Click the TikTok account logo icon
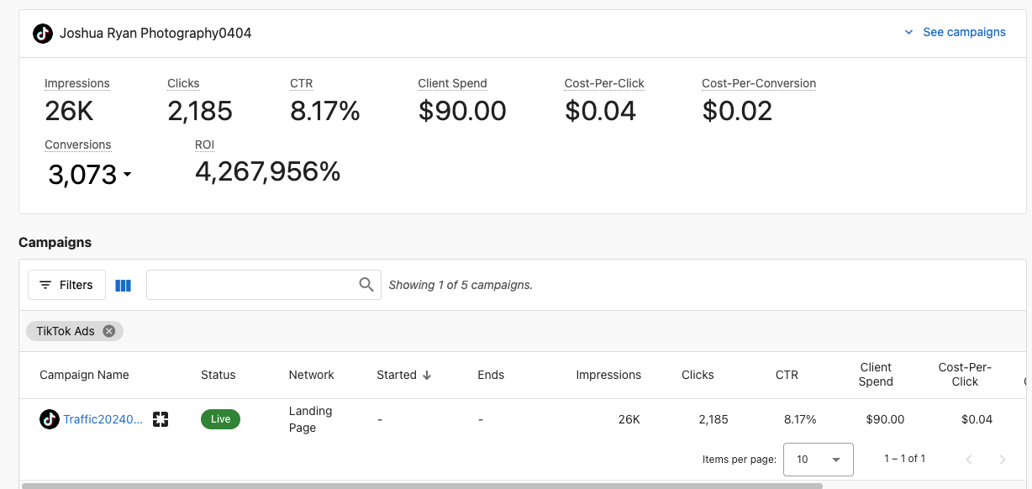The image size is (1032, 489). [42, 32]
